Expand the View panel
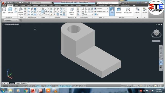Screen dimensions: 165x93 coord(101,17)
